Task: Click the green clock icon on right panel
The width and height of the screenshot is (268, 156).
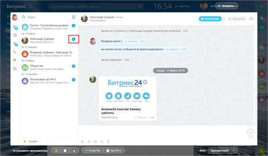Action: click(262, 27)
